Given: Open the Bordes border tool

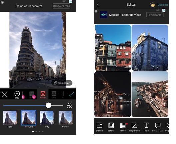Looking at the screenshot, I should 111,127.
